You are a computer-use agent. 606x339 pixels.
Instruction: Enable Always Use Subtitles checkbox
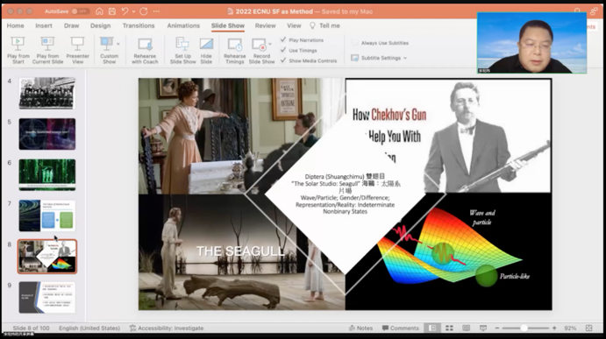click(x=354, y=43)
